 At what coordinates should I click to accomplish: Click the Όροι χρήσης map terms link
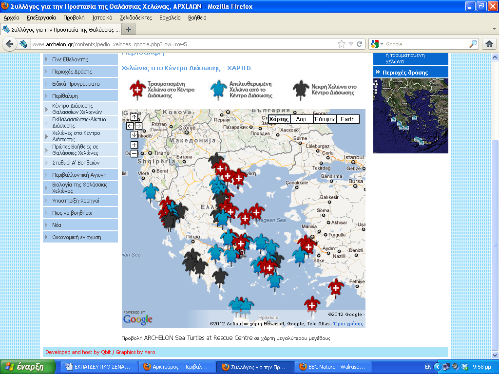click(x=348, y=324)
